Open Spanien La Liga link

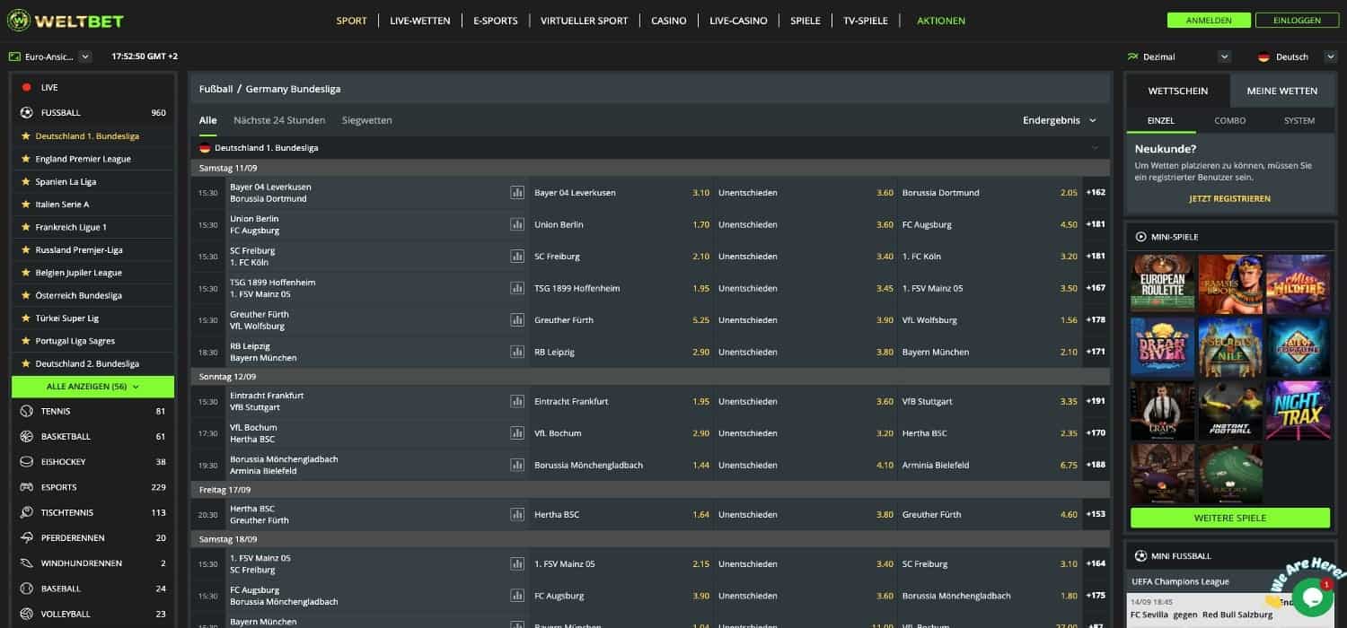pyautogui.click(x=66, y=181)
